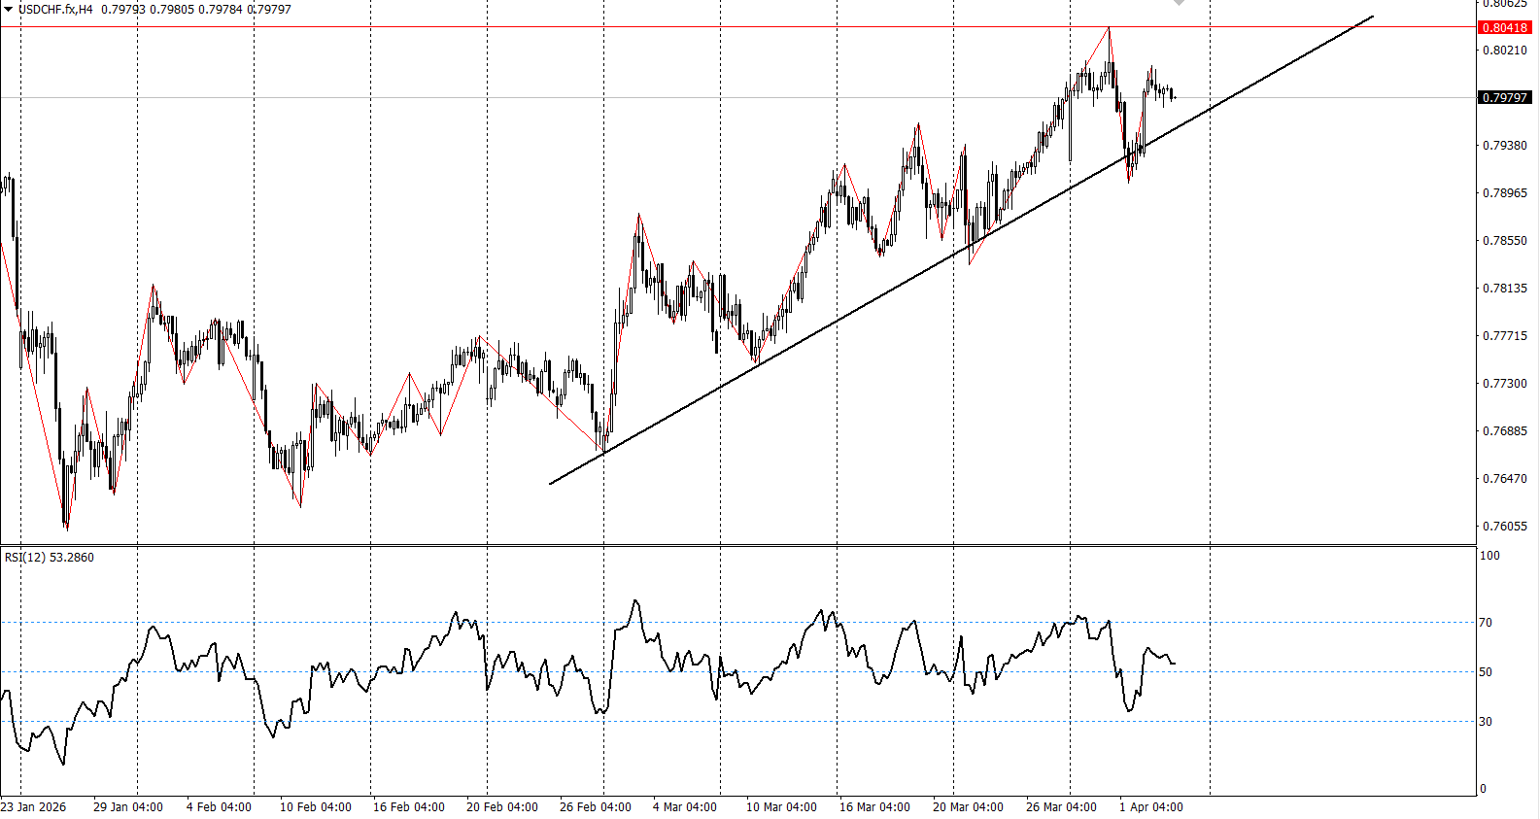1540x819 pixels.
Task: Open the chart menu arrow beside USDCHF.fx
Action: tap(8, 9)
